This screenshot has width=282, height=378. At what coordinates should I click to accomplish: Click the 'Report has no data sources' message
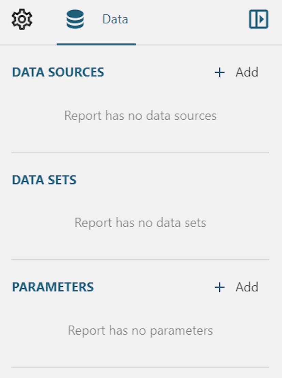[140, 116]
